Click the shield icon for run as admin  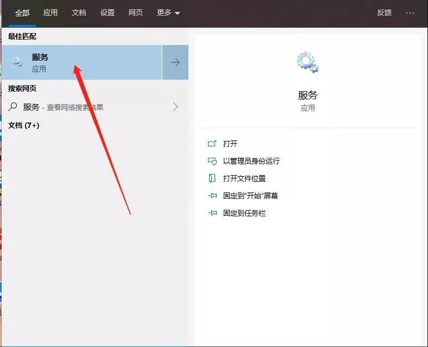click(x=212, y=161)
